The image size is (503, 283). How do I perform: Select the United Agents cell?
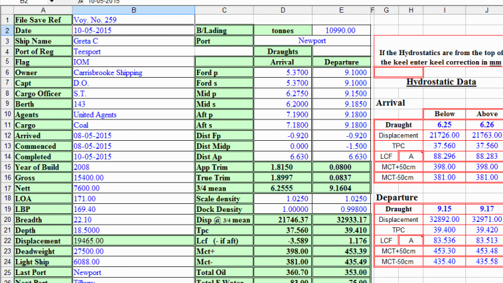[x=133, y=114]
